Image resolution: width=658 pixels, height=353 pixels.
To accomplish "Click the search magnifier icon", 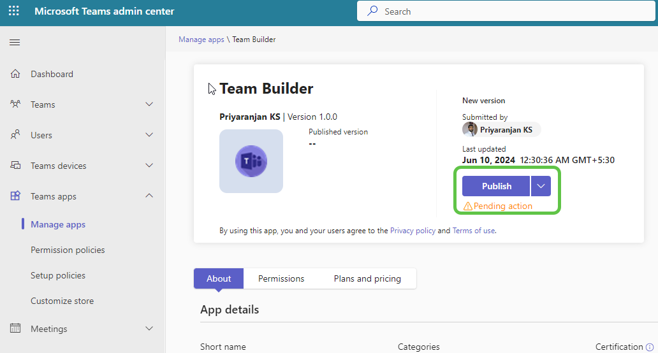I will click(x=372, y=11).
